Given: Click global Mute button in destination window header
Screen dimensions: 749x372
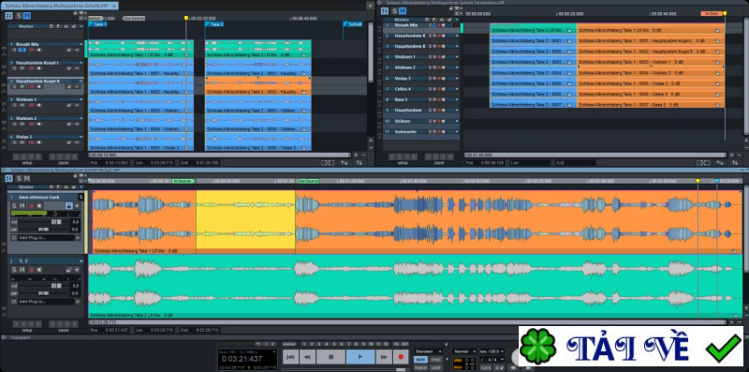Looking at the screenshot, I should (403, 11).
